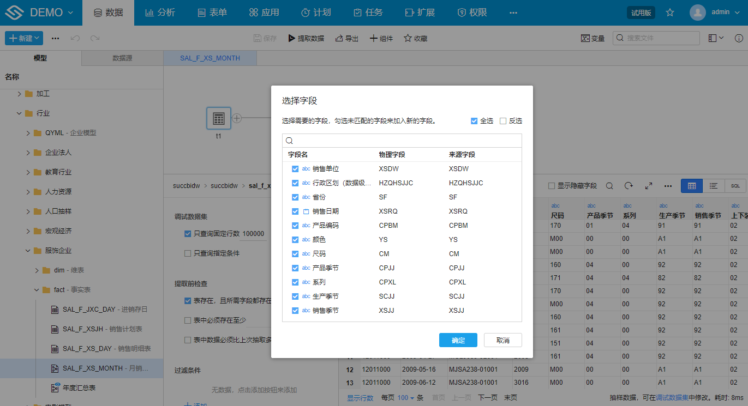Open the 分析 top menu
The image size is (748, 406).
pyautogui.click(x=160, y=13)
